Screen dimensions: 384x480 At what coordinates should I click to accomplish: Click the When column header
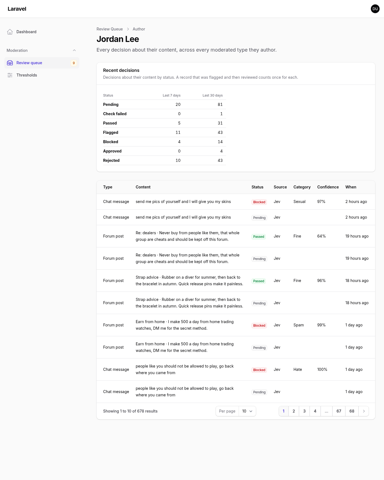pos(351,187)
